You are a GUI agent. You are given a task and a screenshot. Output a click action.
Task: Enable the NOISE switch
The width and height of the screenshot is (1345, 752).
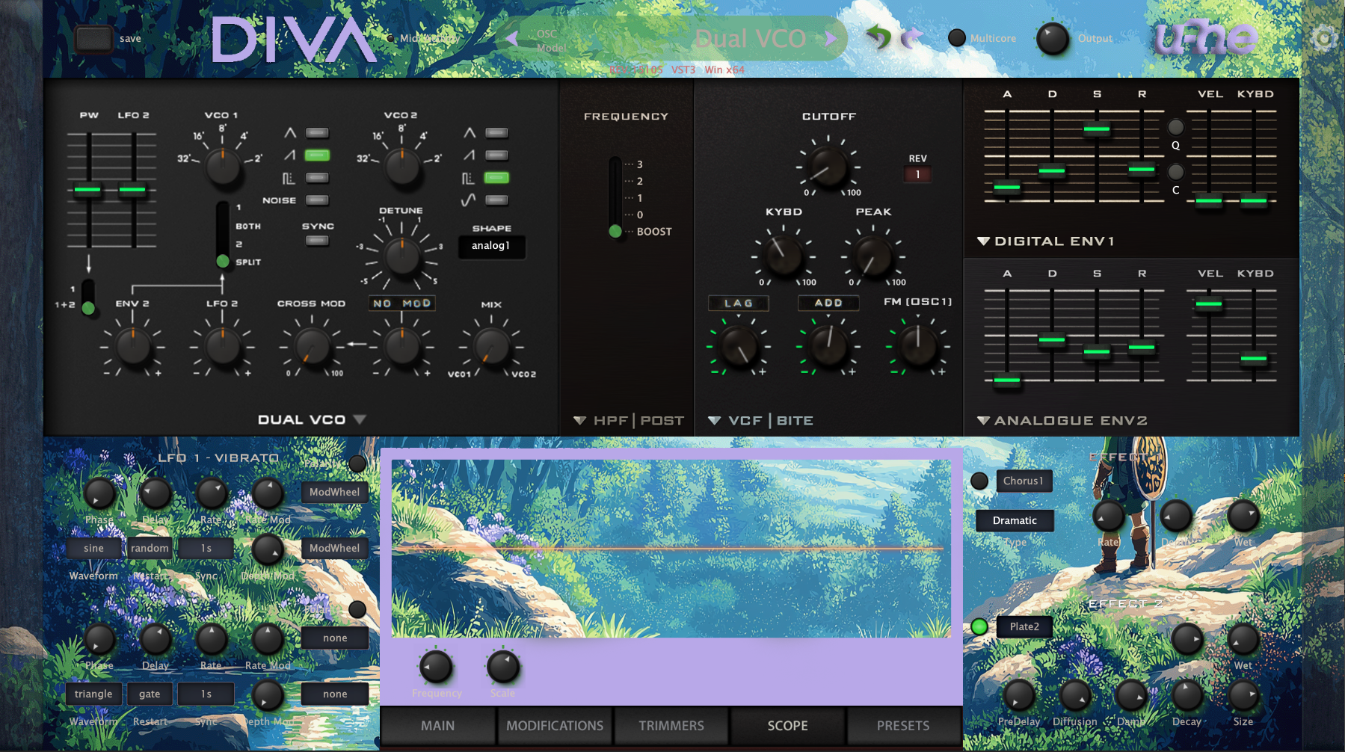tap(317, 200)
